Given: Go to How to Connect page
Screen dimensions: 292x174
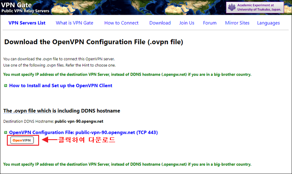Looking at the screenshot, I should click(x=122, y=23).
